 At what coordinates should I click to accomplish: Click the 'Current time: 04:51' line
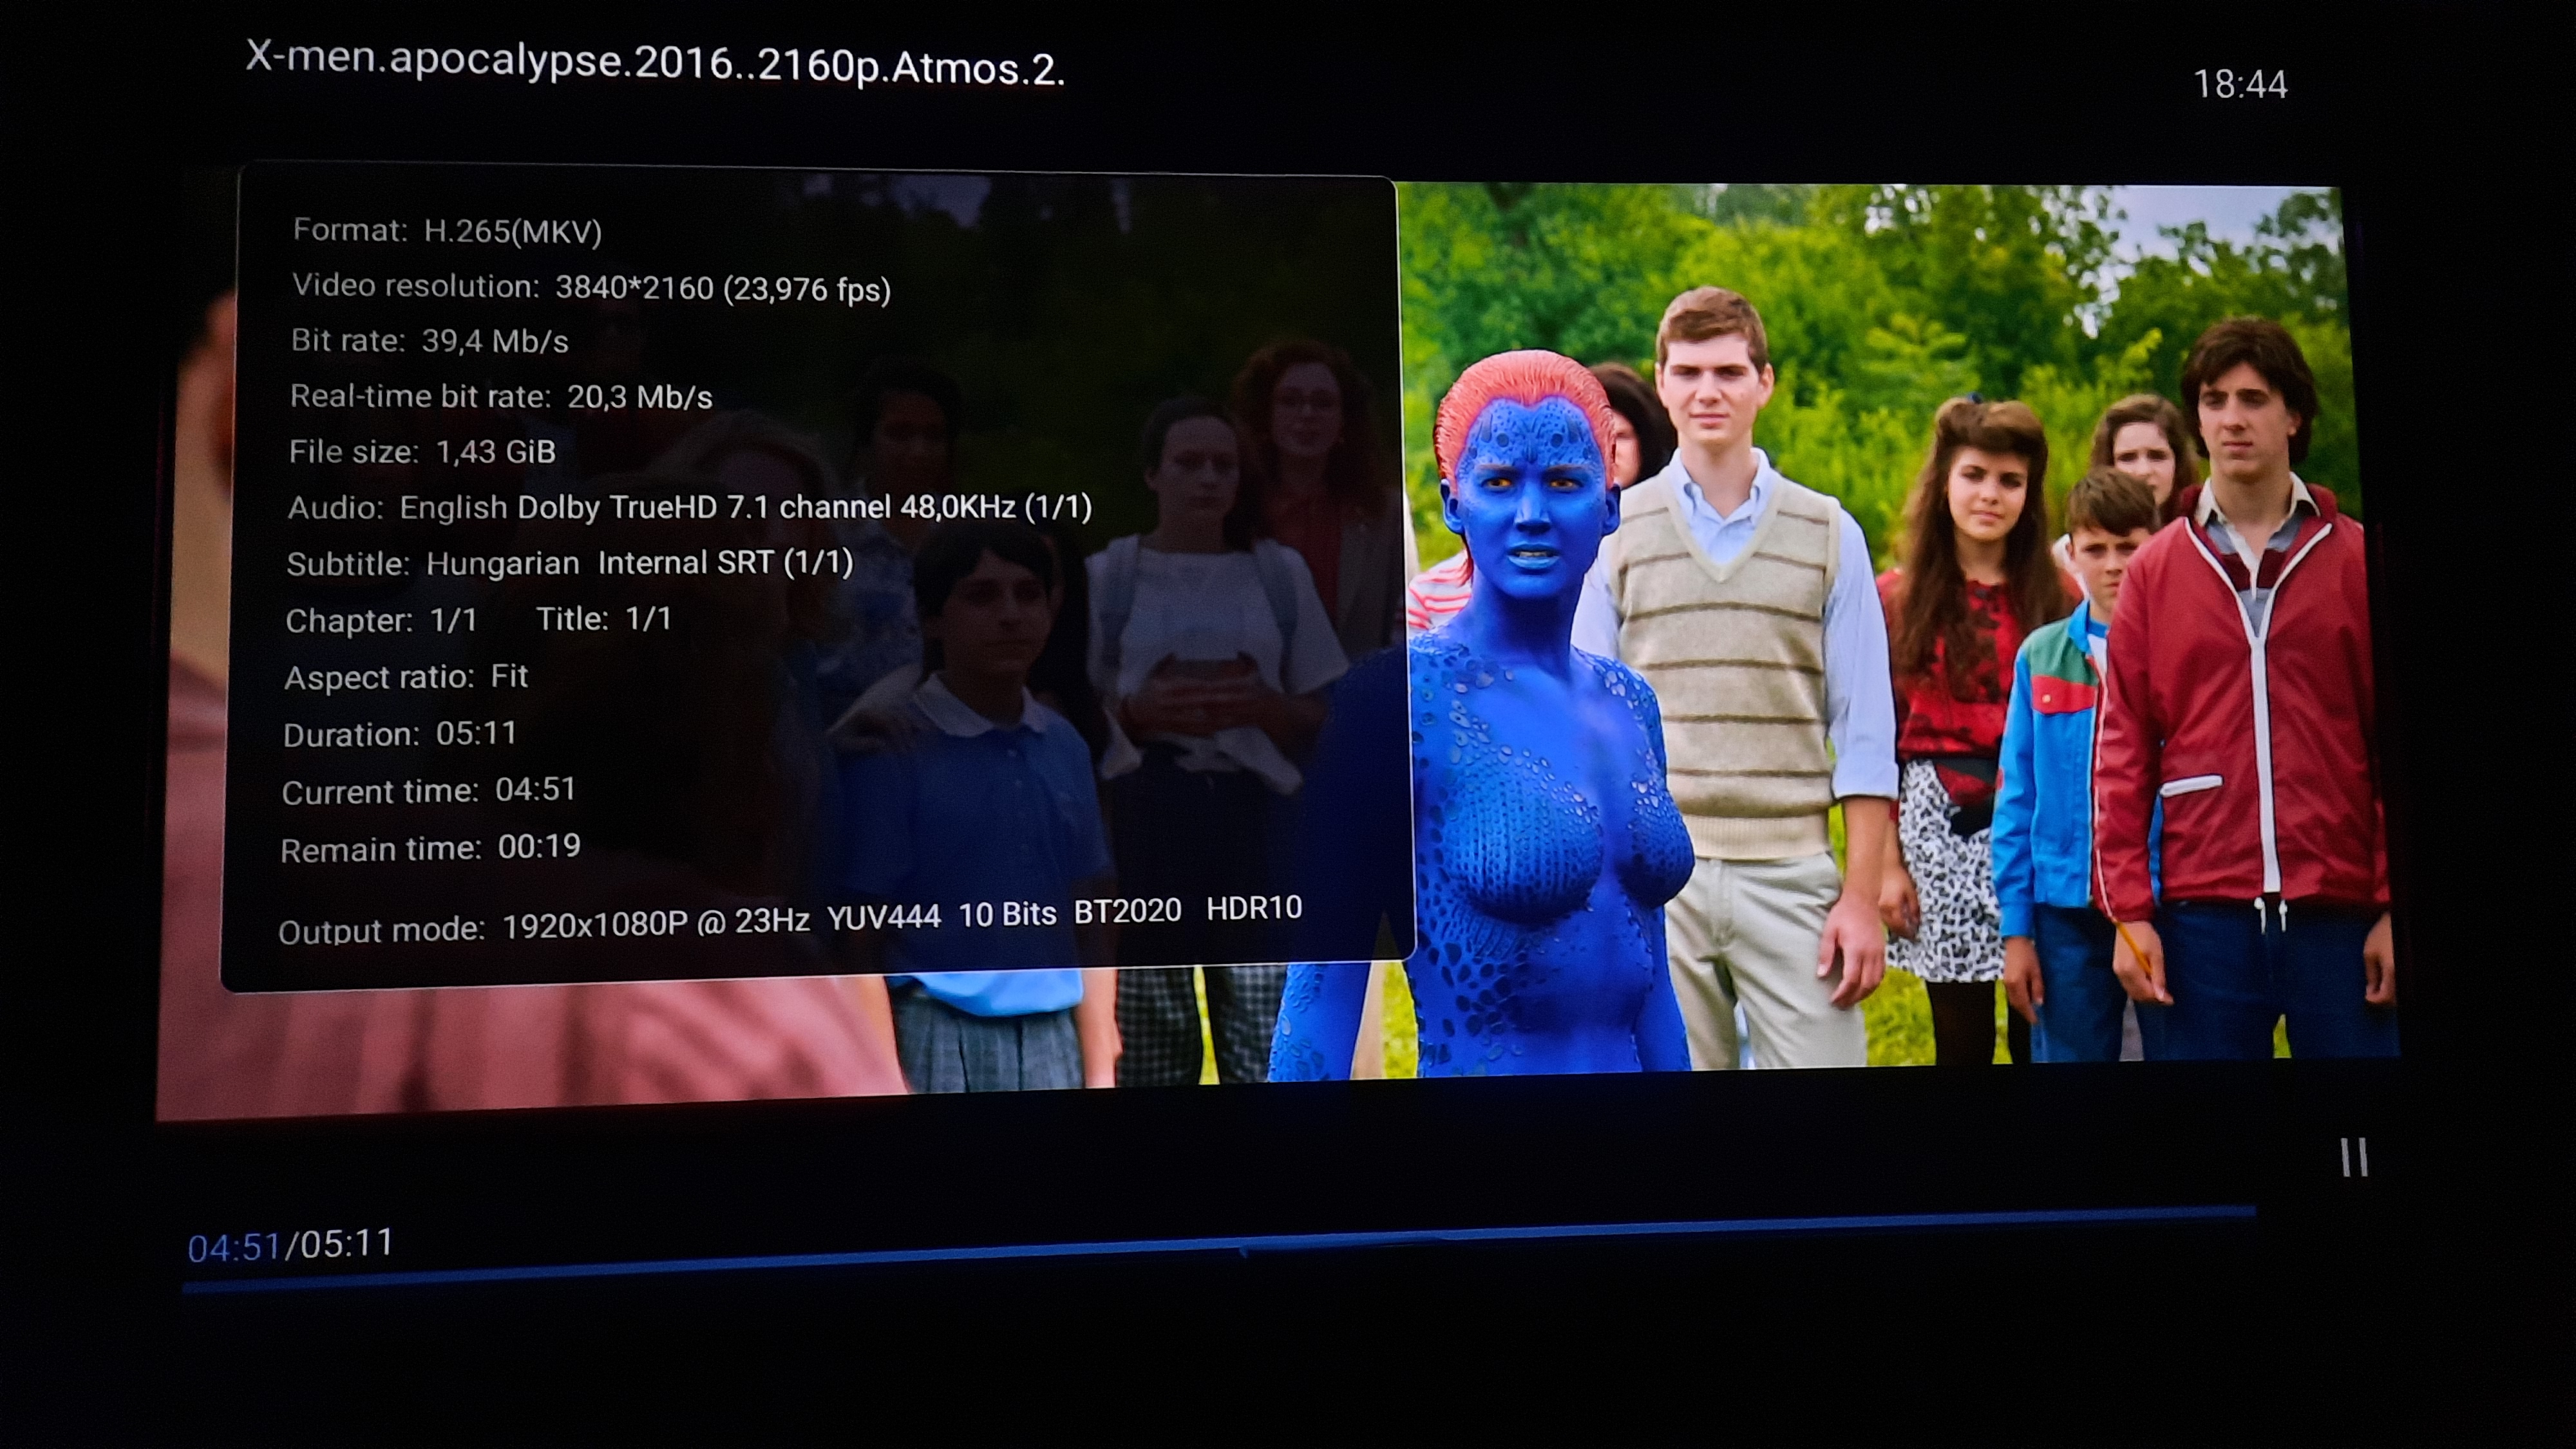point(429,791)
